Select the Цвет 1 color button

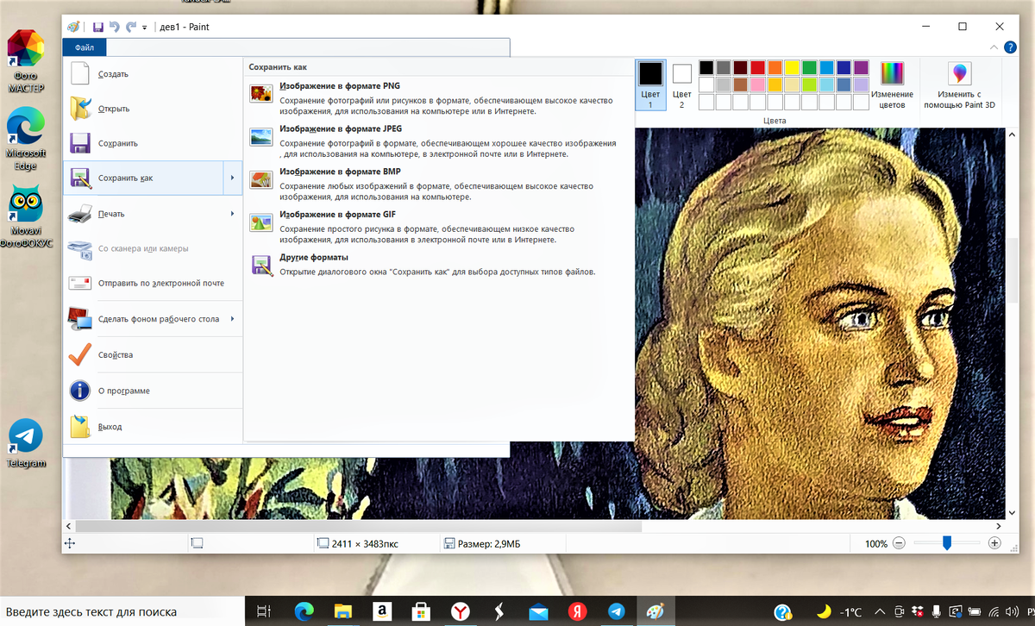[651, 85]
